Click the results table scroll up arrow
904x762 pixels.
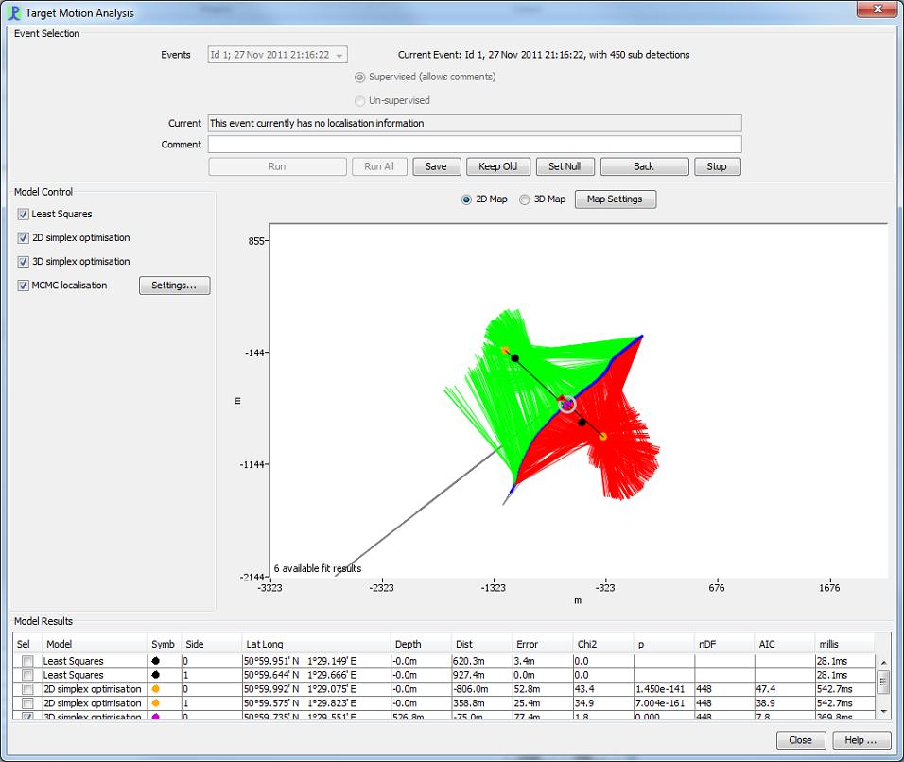[x=883, y=663]
